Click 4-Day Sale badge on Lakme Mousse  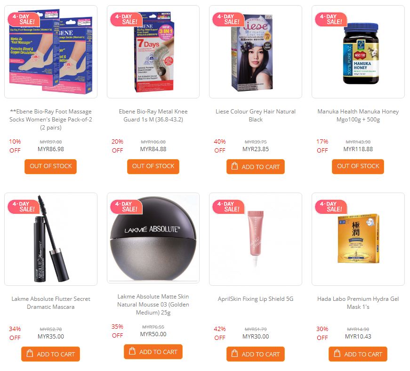click(x=126, y=207)
